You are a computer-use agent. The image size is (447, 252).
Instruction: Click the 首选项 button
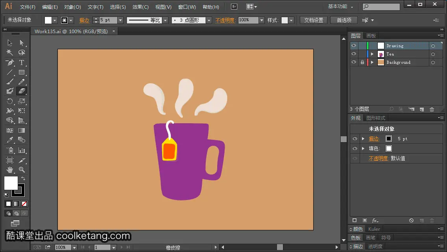pyautogui.click(x=344, y=20)
